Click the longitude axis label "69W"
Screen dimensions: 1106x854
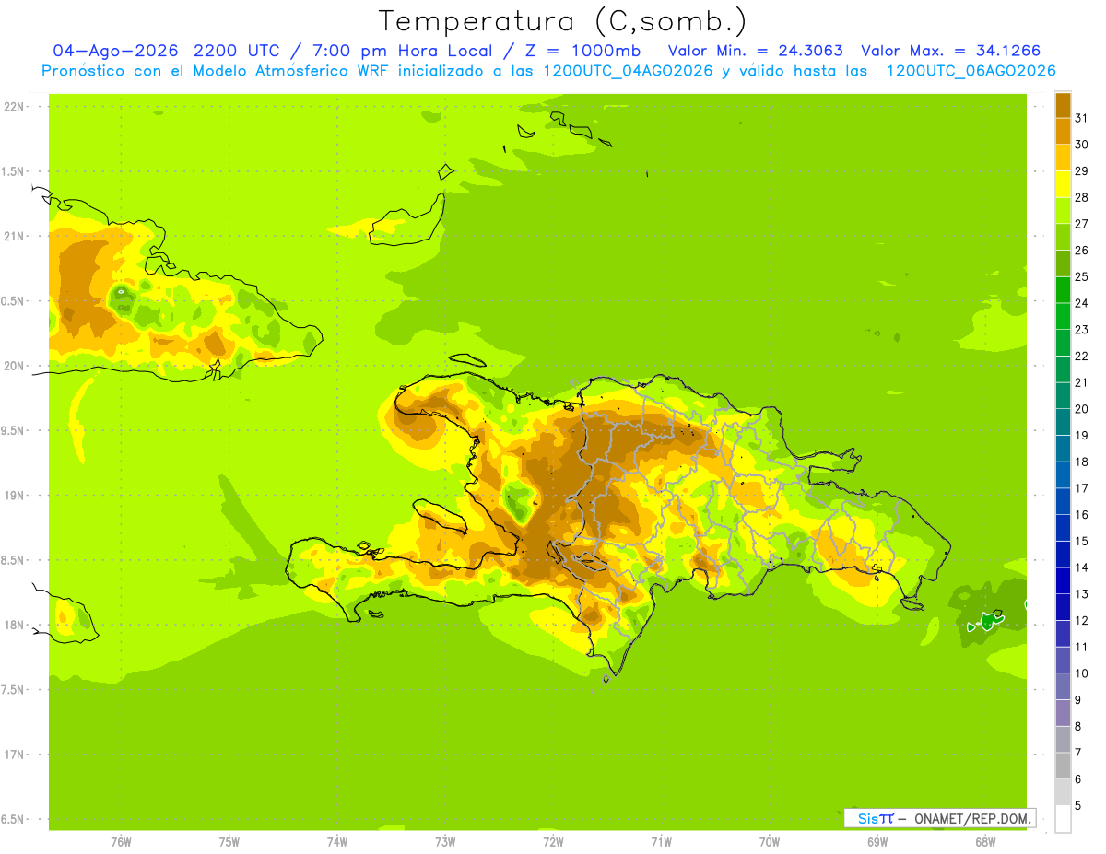click(x=877, y=842)
